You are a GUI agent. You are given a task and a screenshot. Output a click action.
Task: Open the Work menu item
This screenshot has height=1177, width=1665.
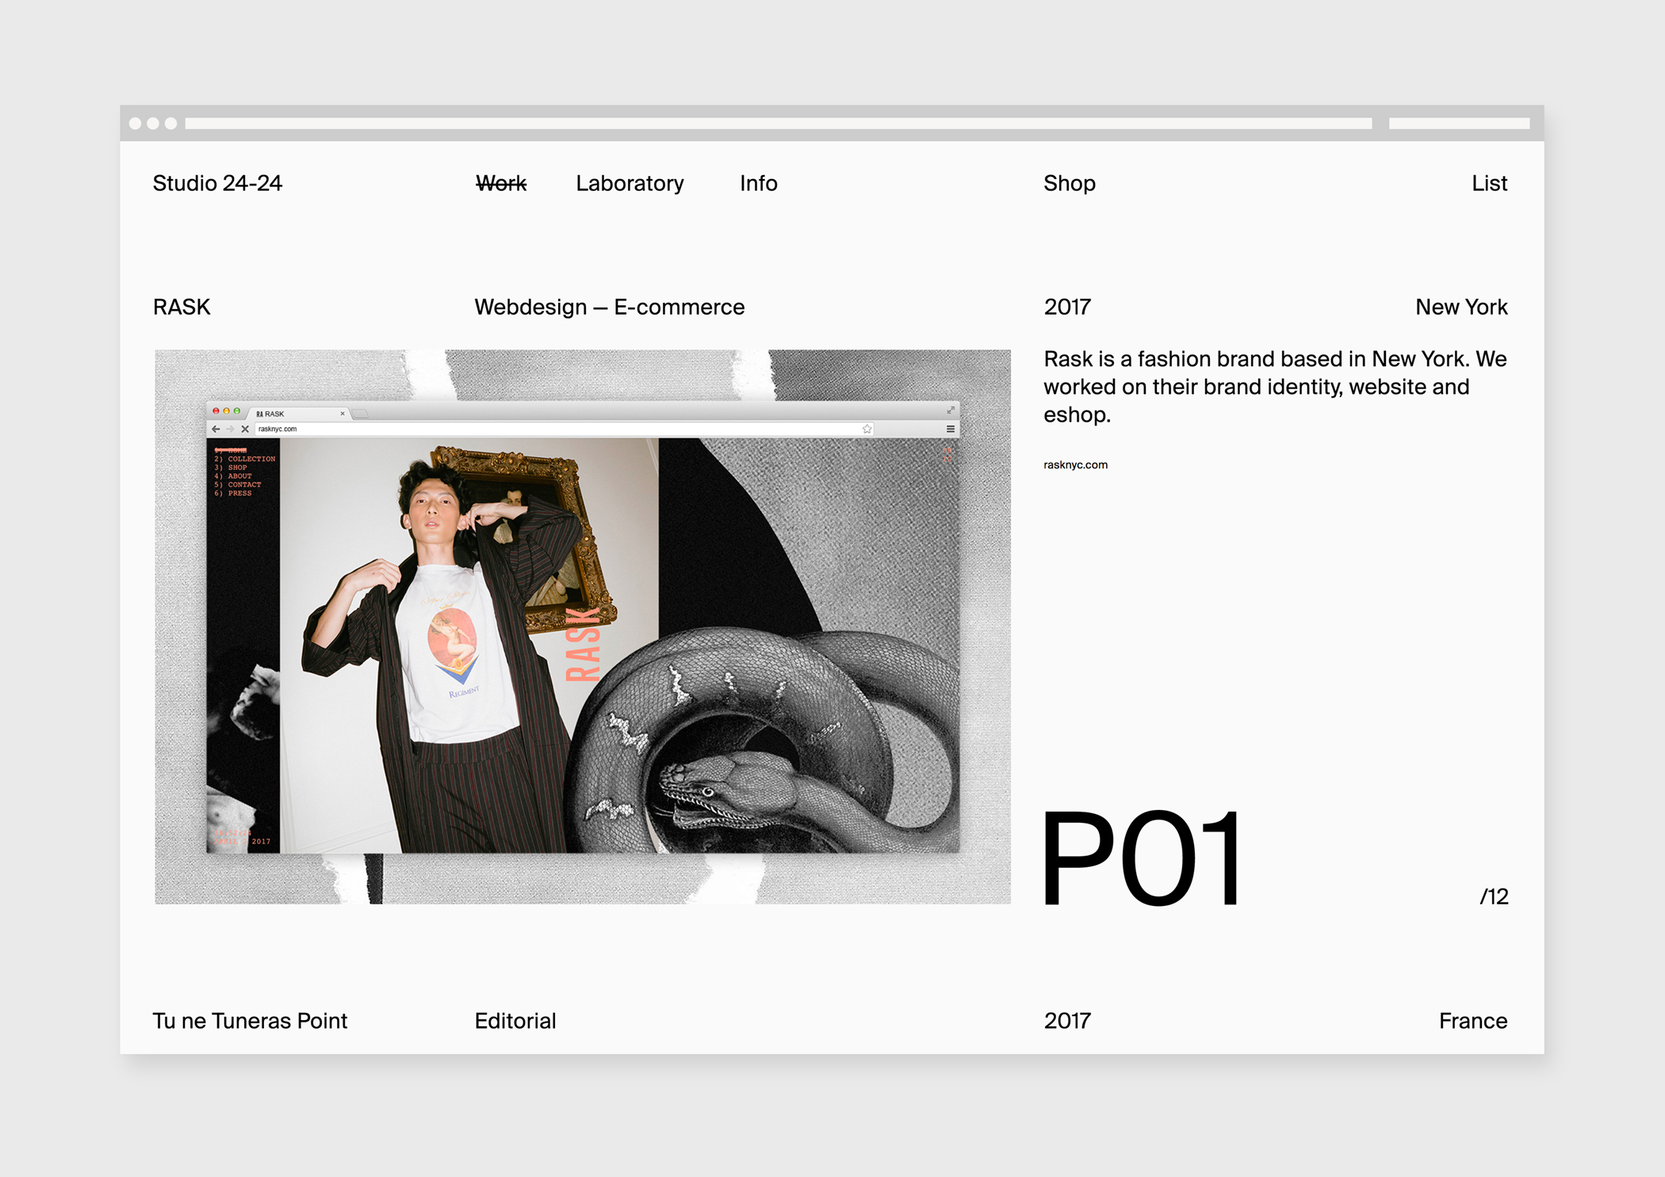click(500, 183)
